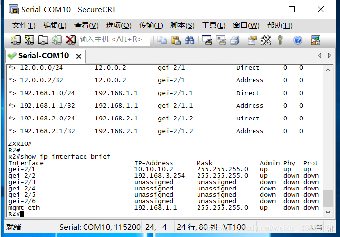Click the Print Screen icon
Screen dimensions: 340x237
pyautogui.click(x=207, y=40)
